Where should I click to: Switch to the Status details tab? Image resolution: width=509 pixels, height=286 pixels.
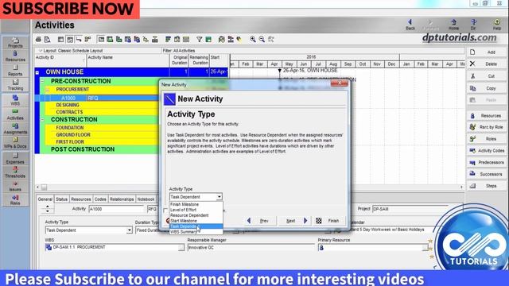pyautogui.click(x=61, y=199)
